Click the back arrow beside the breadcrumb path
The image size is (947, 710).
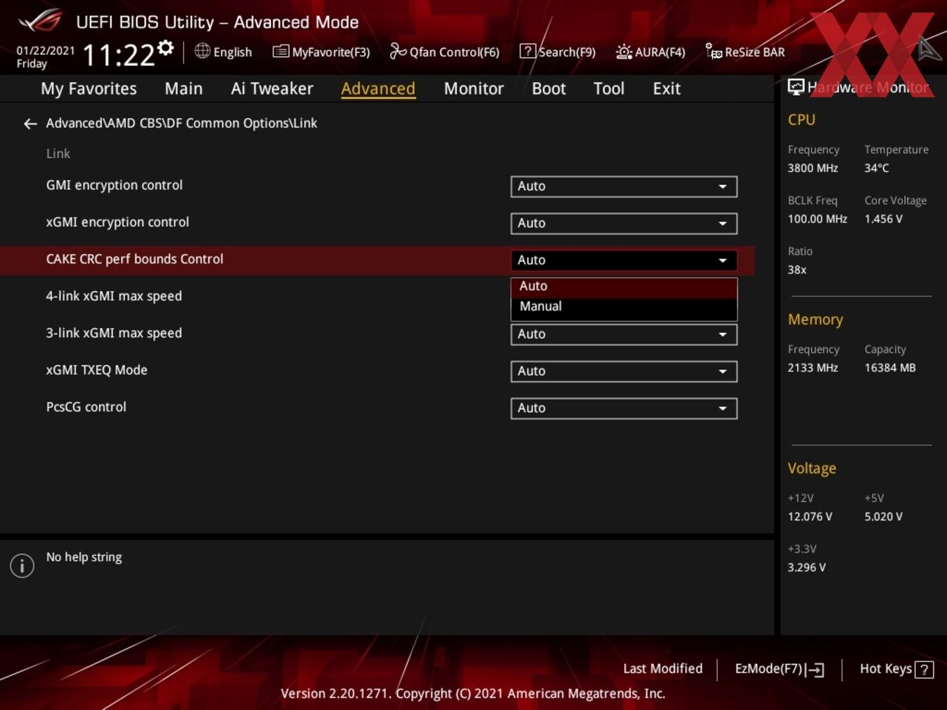tap(30, 124)
